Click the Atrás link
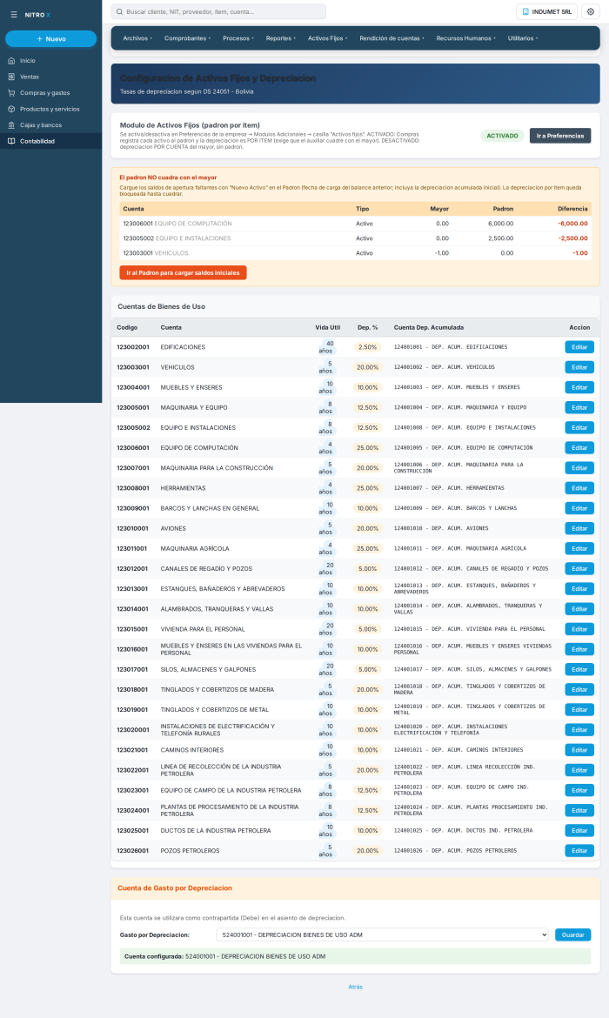This screenshot has width=609, height=1018. (x=355, y=987)
